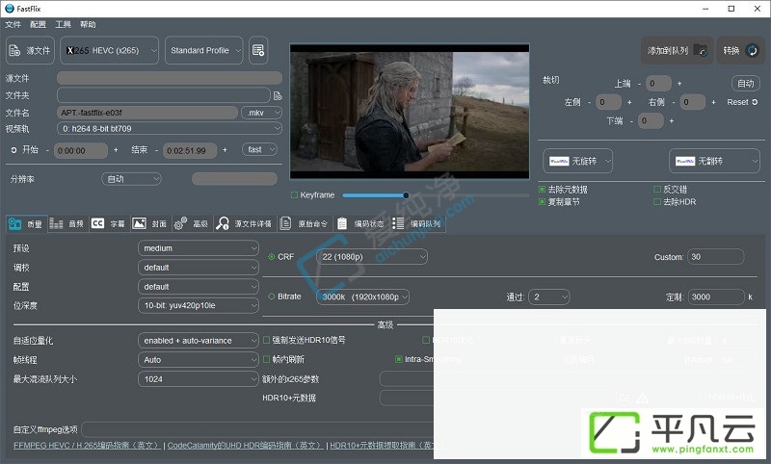Switch to the 编码状态 encoding status tab
The image size is (771, 464).
(x=361, y=224)
